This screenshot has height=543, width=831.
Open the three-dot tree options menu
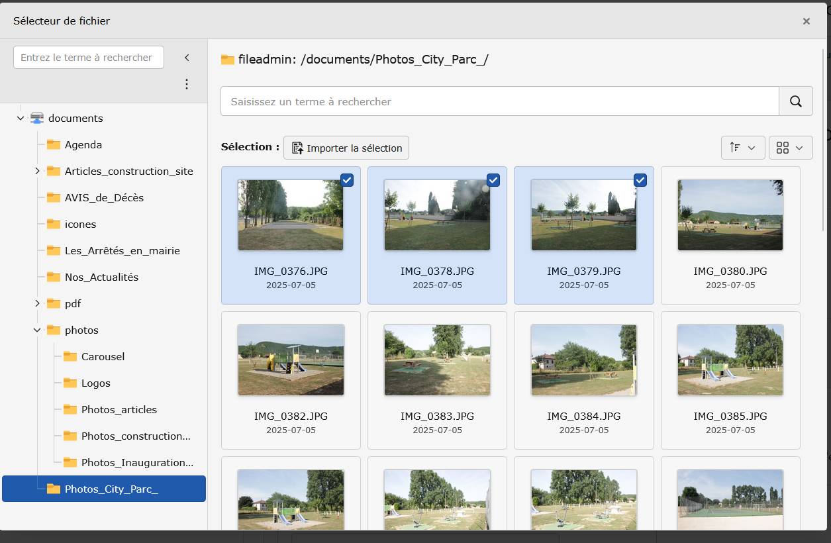point(187,84)
